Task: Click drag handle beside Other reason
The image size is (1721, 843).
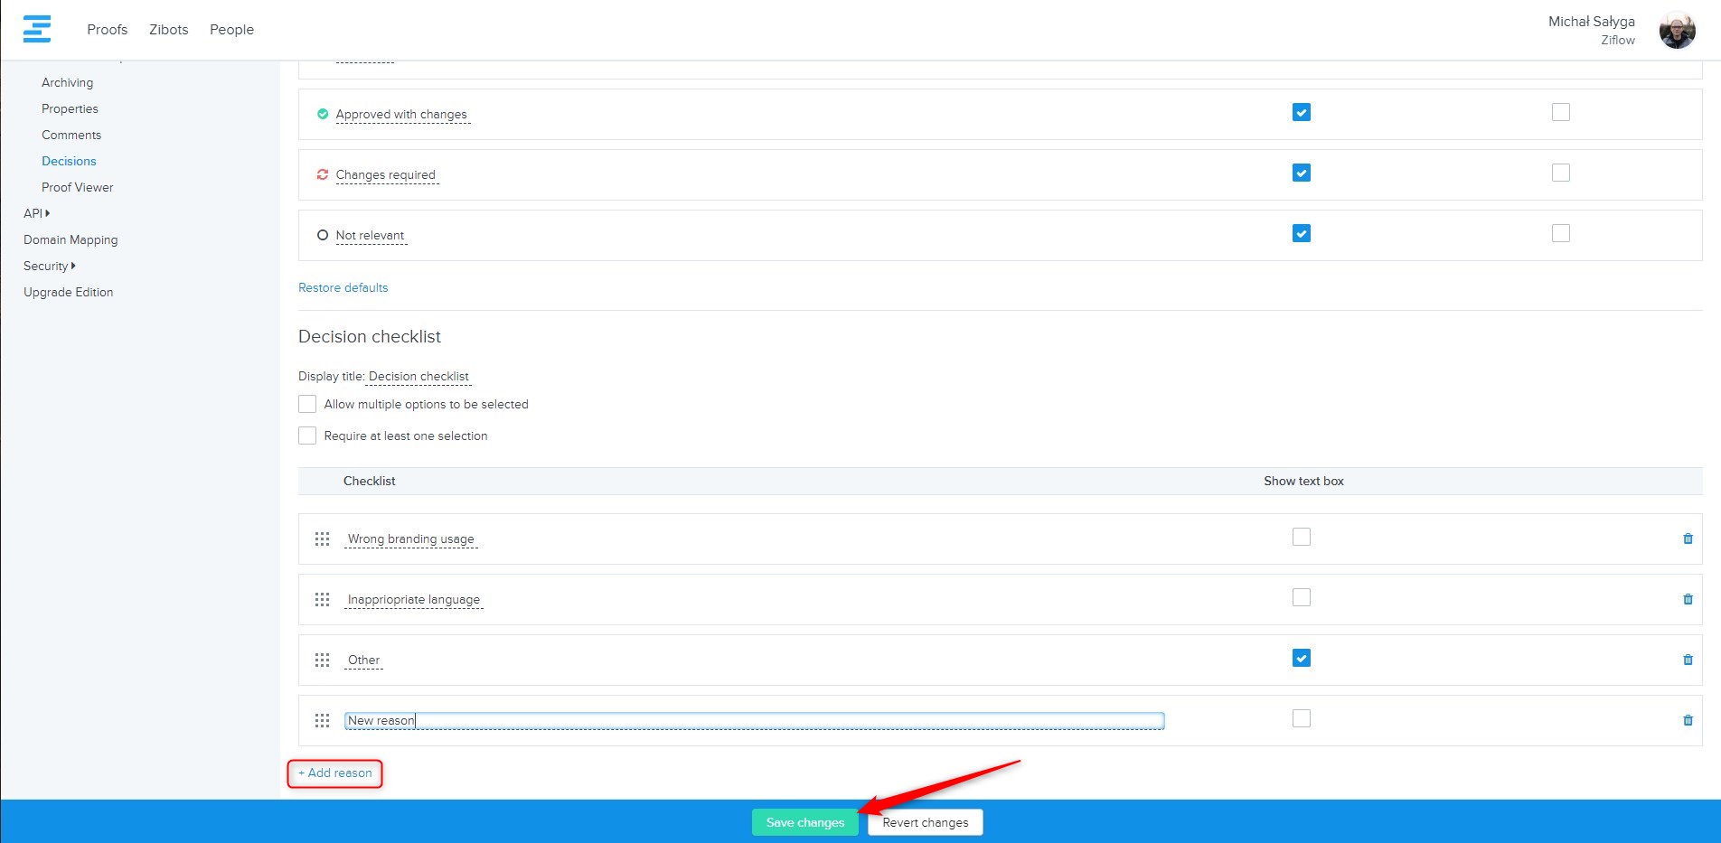Action: [x=322, y=660]
